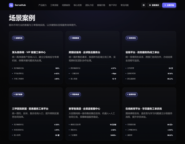Select the 政务民生 tag pill

pyautogui.click(x=132, y=38)
